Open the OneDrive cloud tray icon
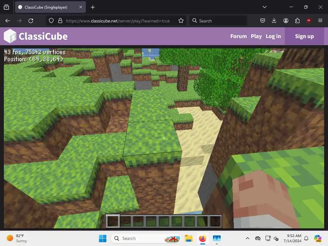328x246 pixels. pos(258,238)
